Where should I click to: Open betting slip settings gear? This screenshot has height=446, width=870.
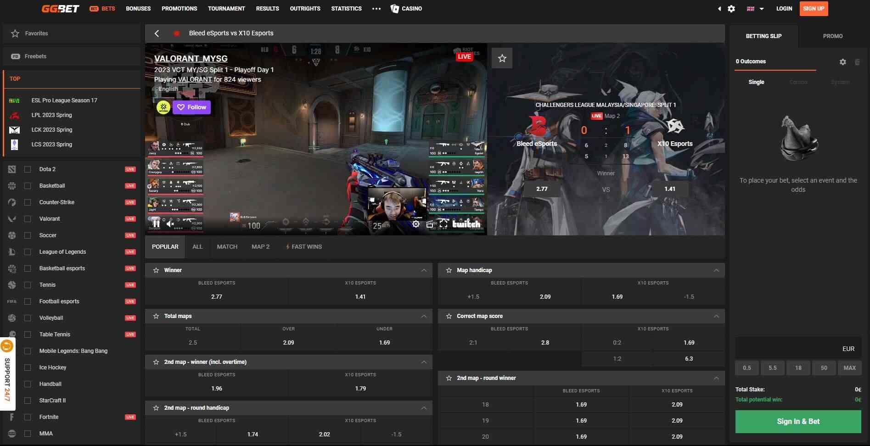click(843, 62)
